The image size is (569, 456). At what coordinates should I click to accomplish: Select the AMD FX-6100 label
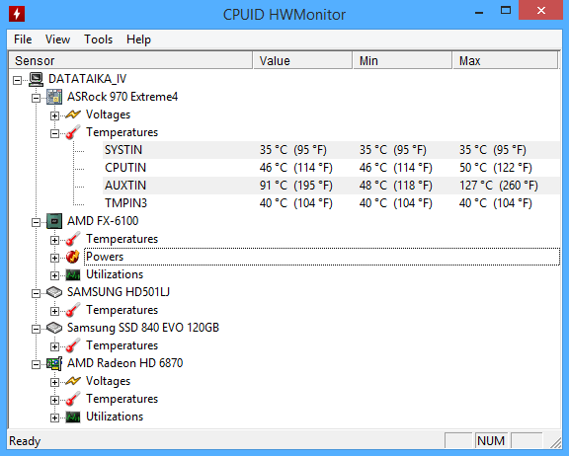(103, 221)
